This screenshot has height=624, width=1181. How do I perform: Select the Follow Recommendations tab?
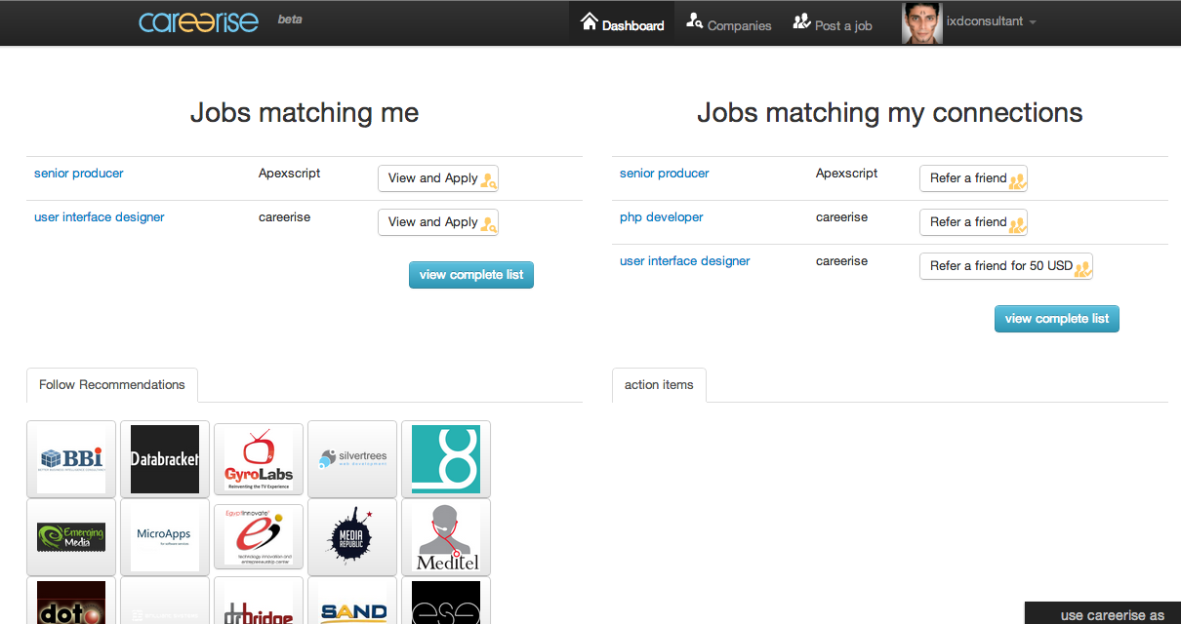[112, 385]
